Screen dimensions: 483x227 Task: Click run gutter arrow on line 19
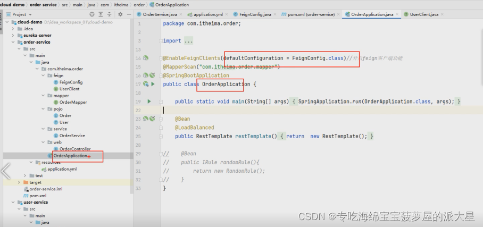pos(149,101)
